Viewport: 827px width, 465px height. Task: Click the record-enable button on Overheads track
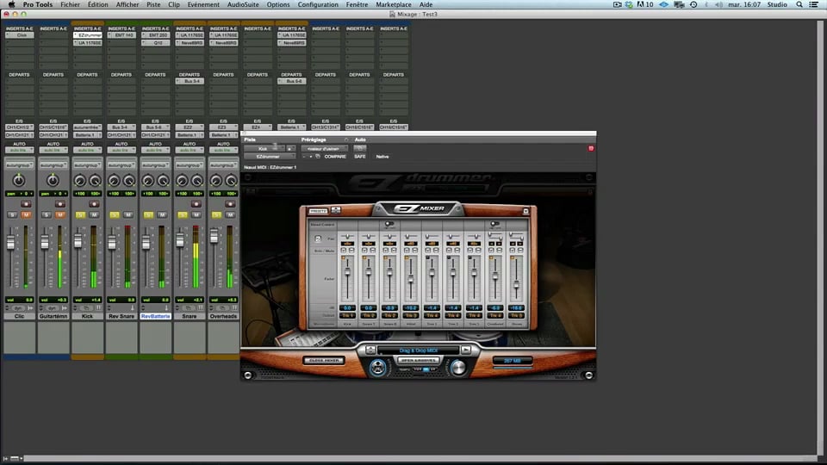coord(230,204)
